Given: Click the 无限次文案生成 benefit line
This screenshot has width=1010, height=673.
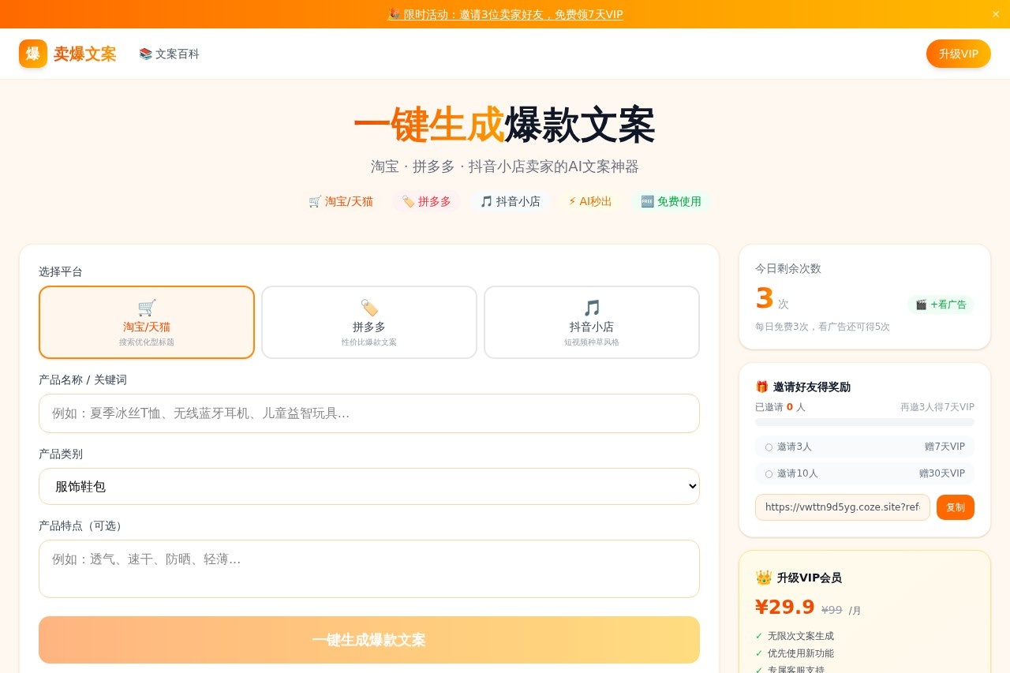Looking at the screenshot, I should tap(801, 636).
